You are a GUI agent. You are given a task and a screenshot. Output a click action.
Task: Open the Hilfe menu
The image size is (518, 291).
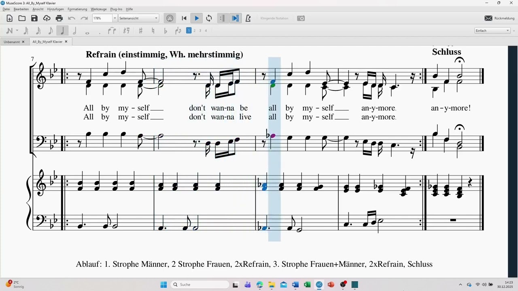[129, 9]
